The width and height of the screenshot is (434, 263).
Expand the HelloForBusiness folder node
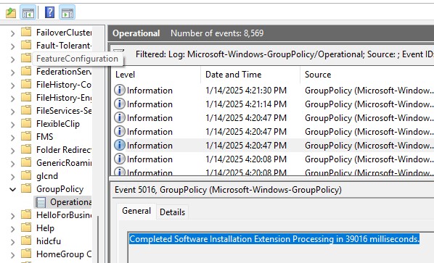12,215
